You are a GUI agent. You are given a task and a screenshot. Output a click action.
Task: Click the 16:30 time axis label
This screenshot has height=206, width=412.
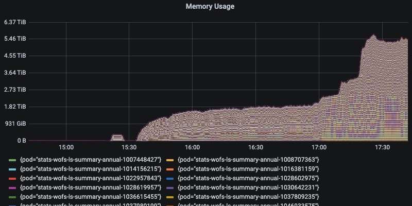pyautogui.click(x=255, y=147)
